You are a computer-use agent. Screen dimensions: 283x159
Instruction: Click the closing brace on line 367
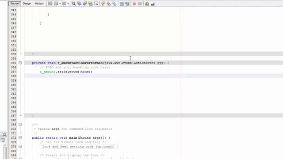click(x=33, y=116)
